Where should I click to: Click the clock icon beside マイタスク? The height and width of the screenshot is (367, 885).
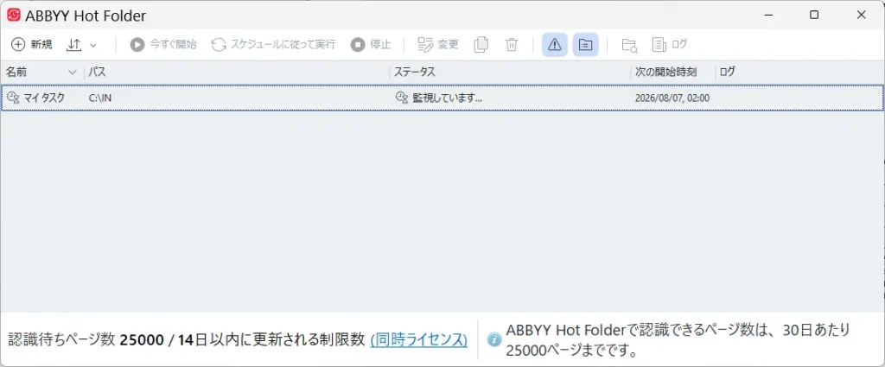[x=12, y=98]
